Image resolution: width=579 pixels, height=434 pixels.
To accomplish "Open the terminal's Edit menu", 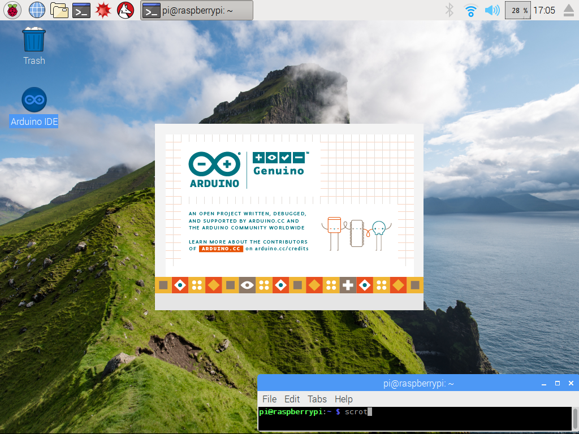I will click(x=292, y=399).
